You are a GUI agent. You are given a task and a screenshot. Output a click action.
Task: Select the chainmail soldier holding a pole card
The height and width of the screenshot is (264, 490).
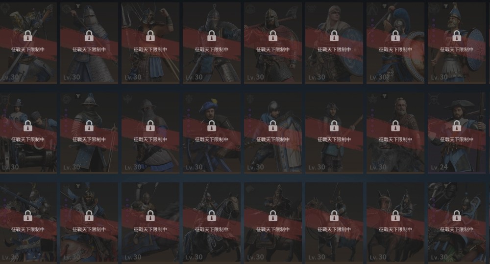(89, 43)
